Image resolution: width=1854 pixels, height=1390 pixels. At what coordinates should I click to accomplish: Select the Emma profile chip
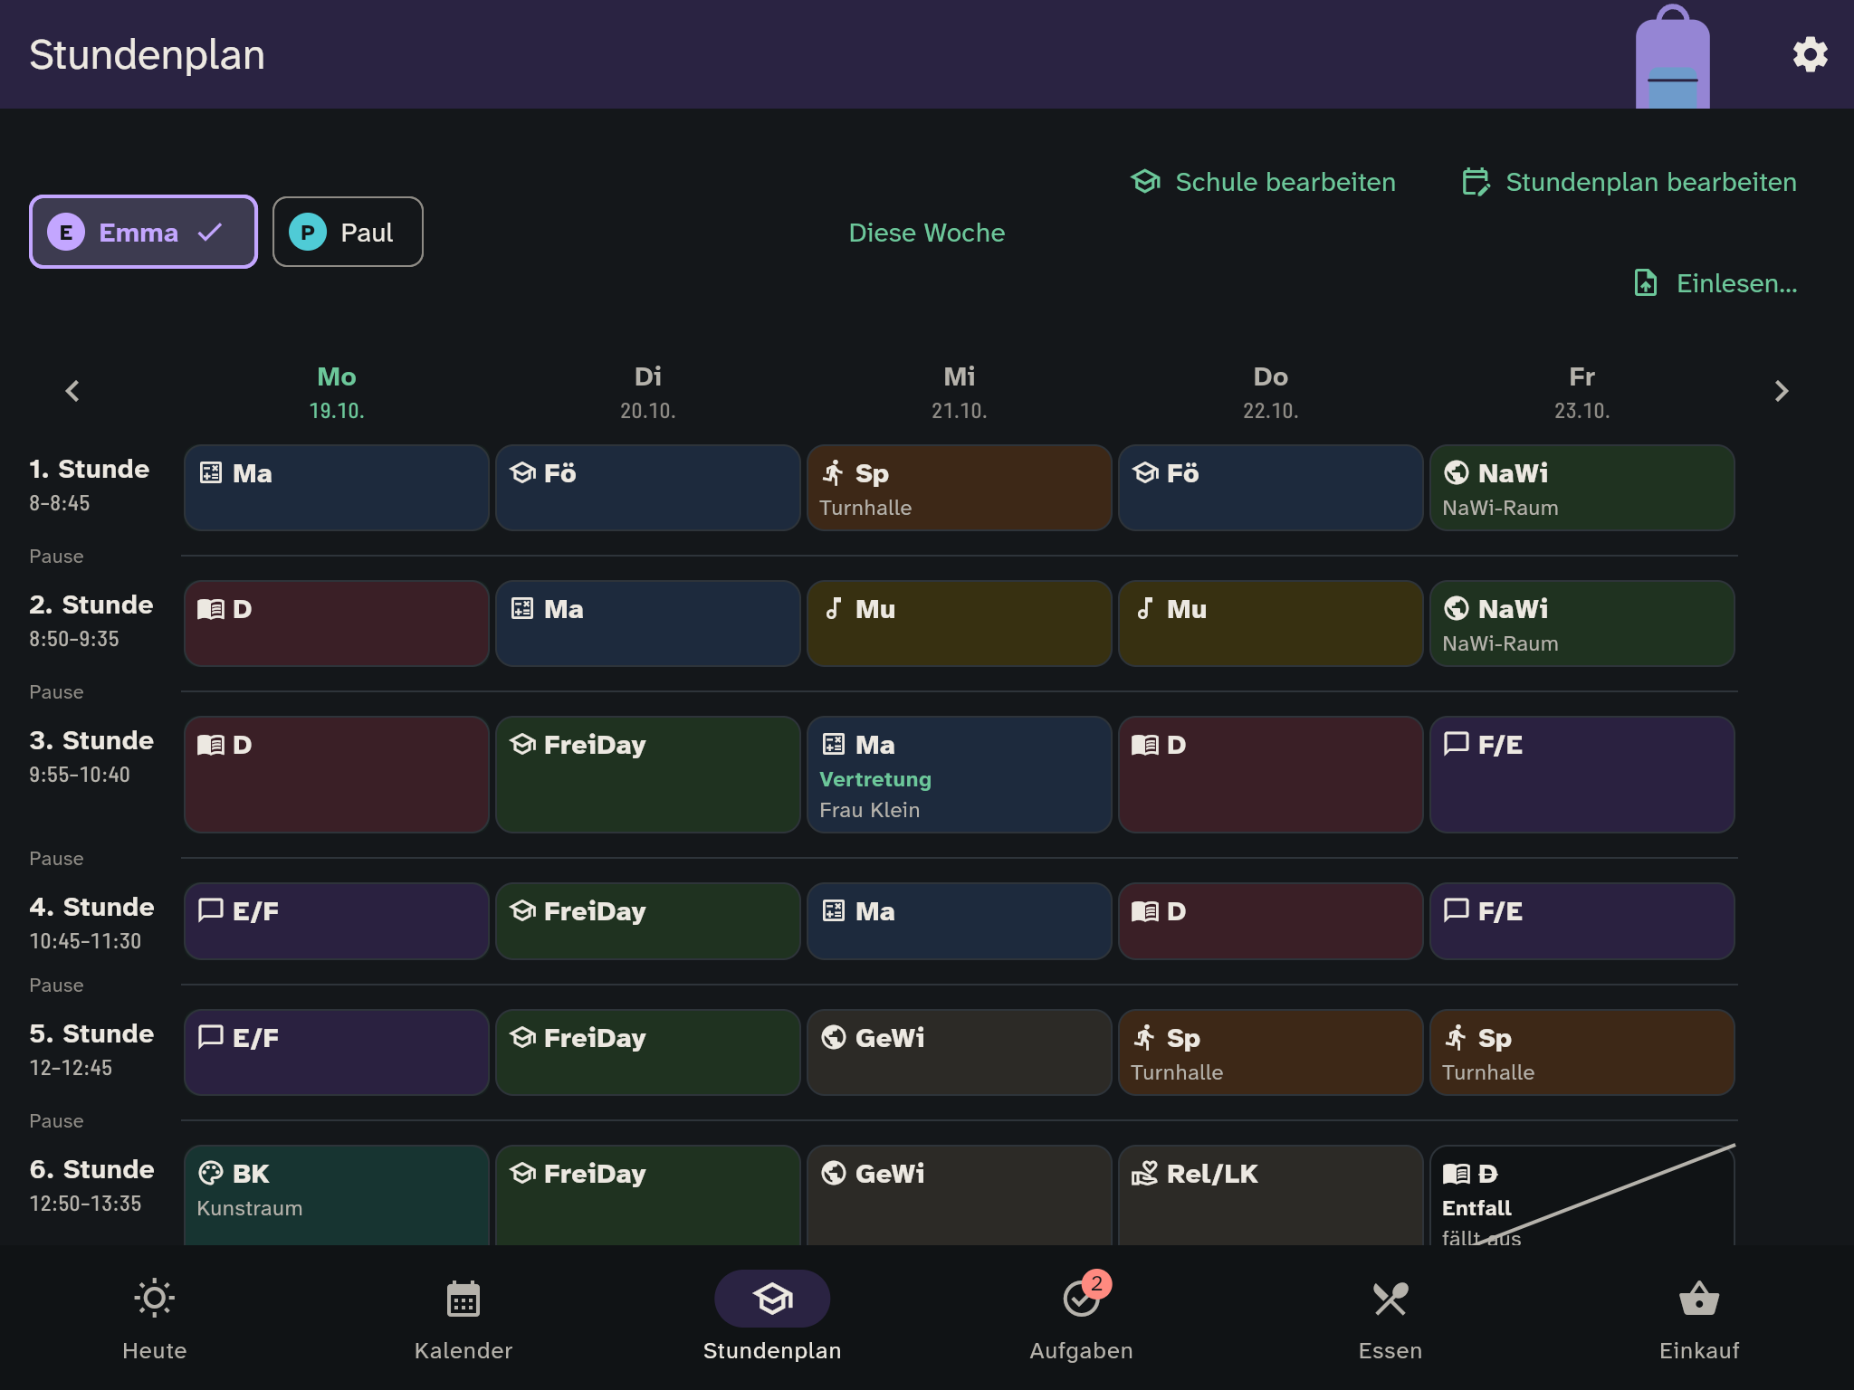click(x=143, y=232)
